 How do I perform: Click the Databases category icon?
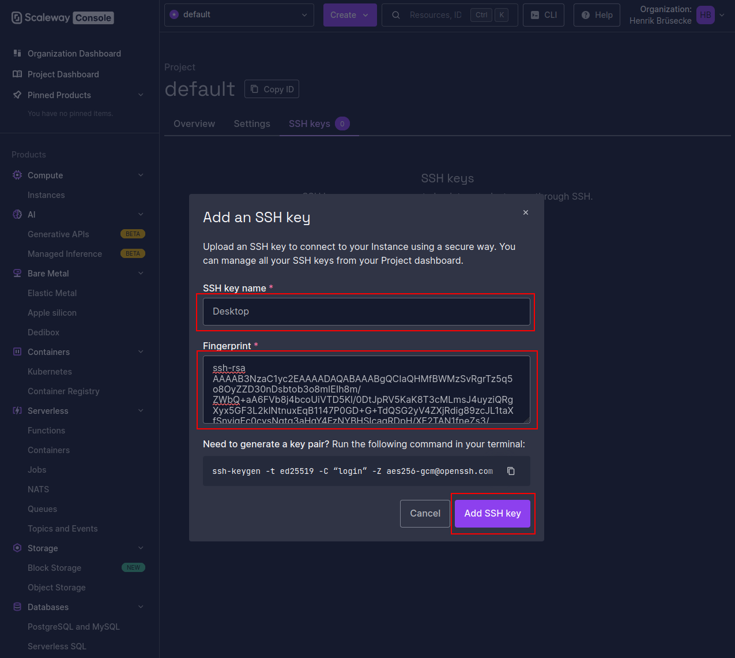click(x=17, y=607)
